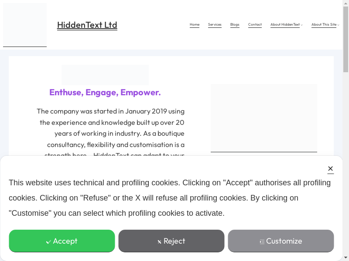
Task: Accept all profiling cookies
Action: click(62, 241)
